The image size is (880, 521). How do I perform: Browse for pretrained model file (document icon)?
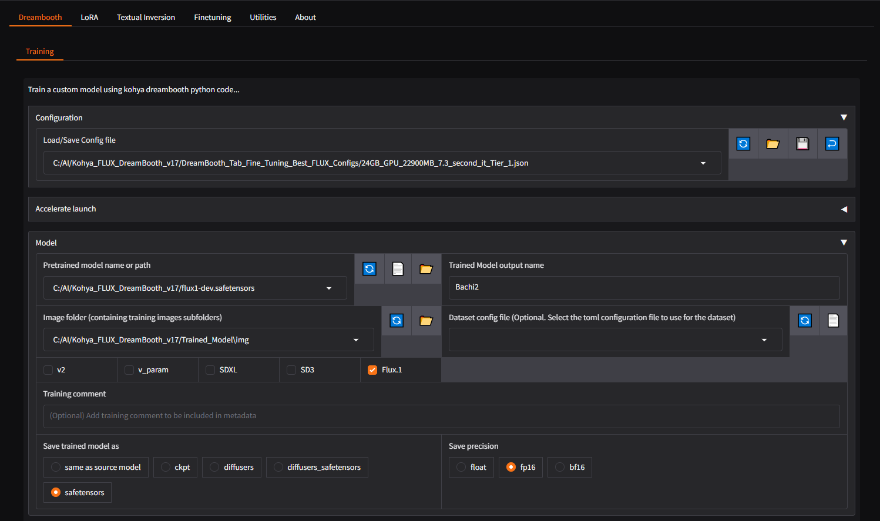398,269
